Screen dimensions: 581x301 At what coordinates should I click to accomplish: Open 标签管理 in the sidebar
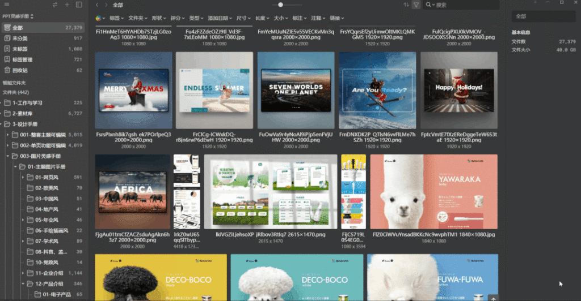click(x=23, y=59)
